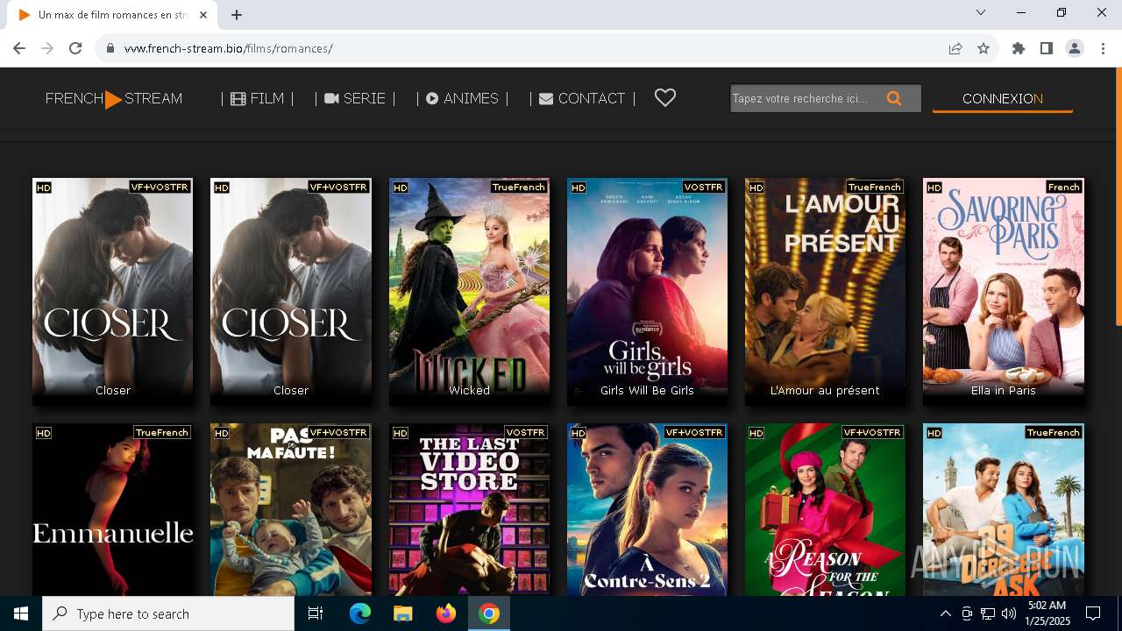Open the Chrome profile avatar
This screenshot has height=631, width=1122.
tap(1075, 48)
